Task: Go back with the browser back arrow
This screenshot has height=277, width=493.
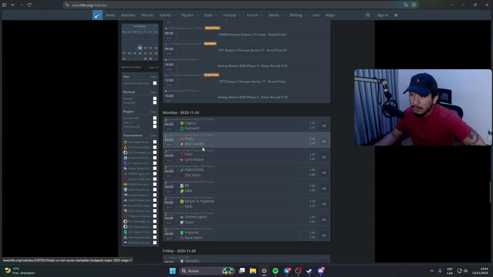Action: point(13,5)
